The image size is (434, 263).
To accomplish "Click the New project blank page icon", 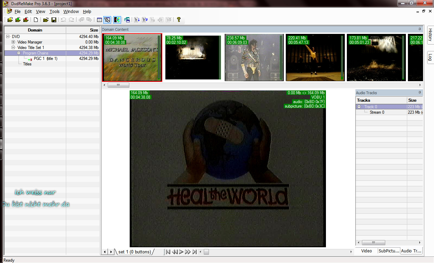I will point(36,20).
